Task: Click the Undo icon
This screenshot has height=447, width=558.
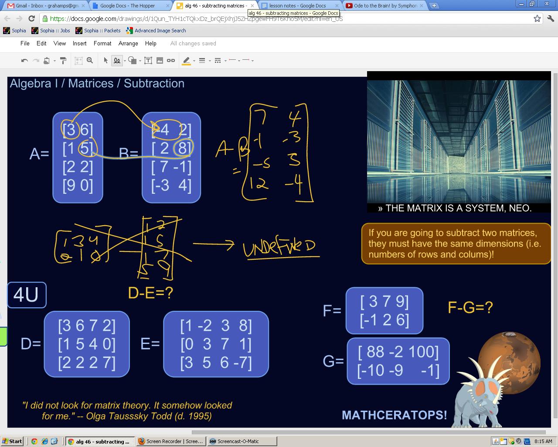Action: pos(24,60)
